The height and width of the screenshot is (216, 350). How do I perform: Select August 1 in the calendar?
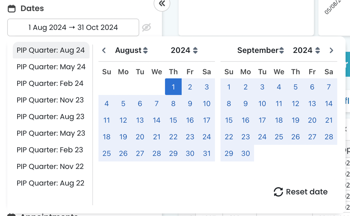pos(173,87)
